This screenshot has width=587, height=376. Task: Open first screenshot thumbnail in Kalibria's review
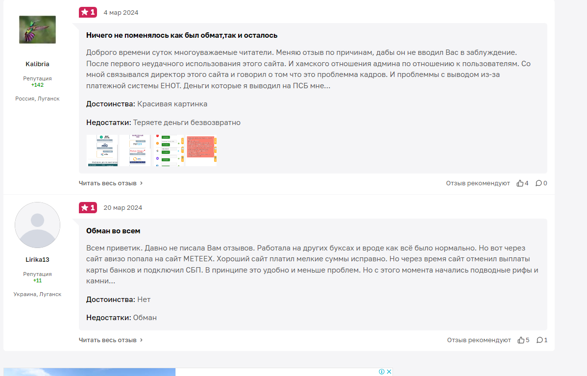102,150
